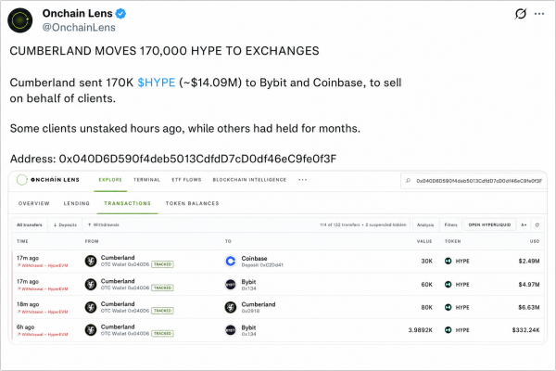Image resolution: width=556 pixels, height=371 pixels.
Task: Open the ellipsis menu after Blockchain Intelligence
Action: pyautogui.click(x=302, y=180)
